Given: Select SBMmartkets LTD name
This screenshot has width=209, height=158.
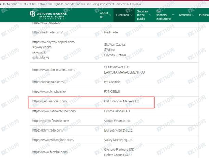Looking at the screenshot, I should pyautogui.click(x=117, y=67).
